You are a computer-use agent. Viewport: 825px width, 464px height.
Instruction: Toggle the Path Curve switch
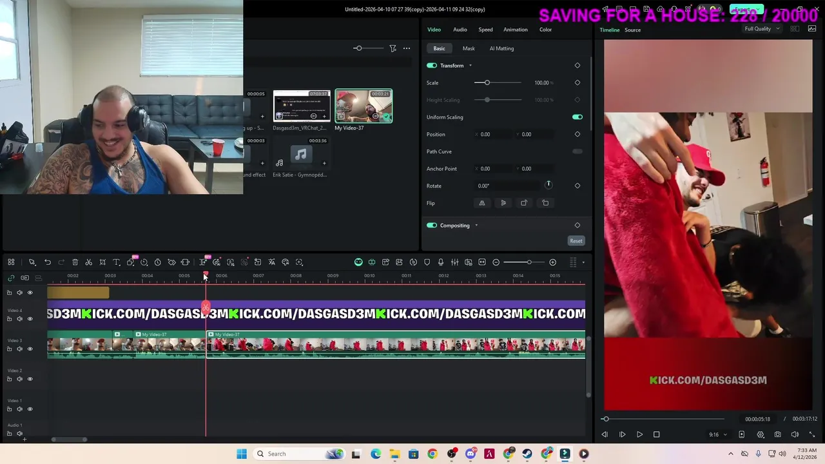(x=577, y=151)
